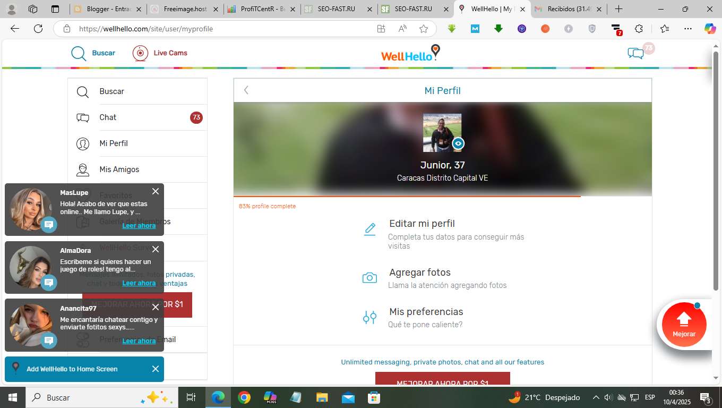Click the blue M extension icon
The image size is (722, 408).
[x=475, y=29]
